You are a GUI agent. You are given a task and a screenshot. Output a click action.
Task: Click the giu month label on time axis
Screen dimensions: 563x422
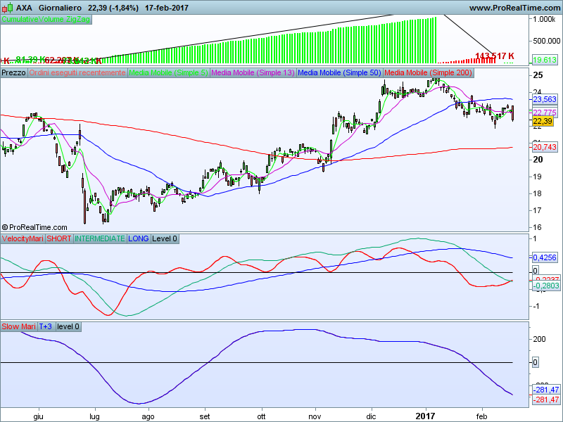(x=39, y=416)
